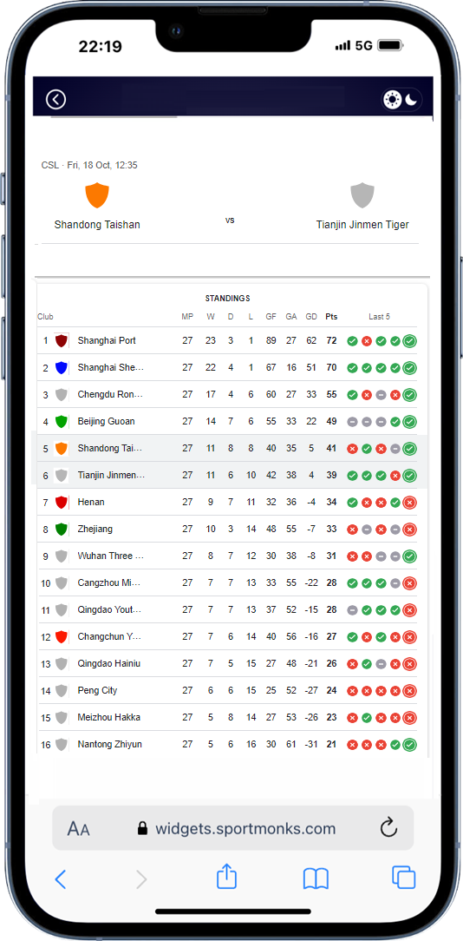Image resolution: width=463 pixels, height=941 pixels.
Task: Open Safari bookmarks book icon
Action: pyautogui.click(x=316, y=879)
